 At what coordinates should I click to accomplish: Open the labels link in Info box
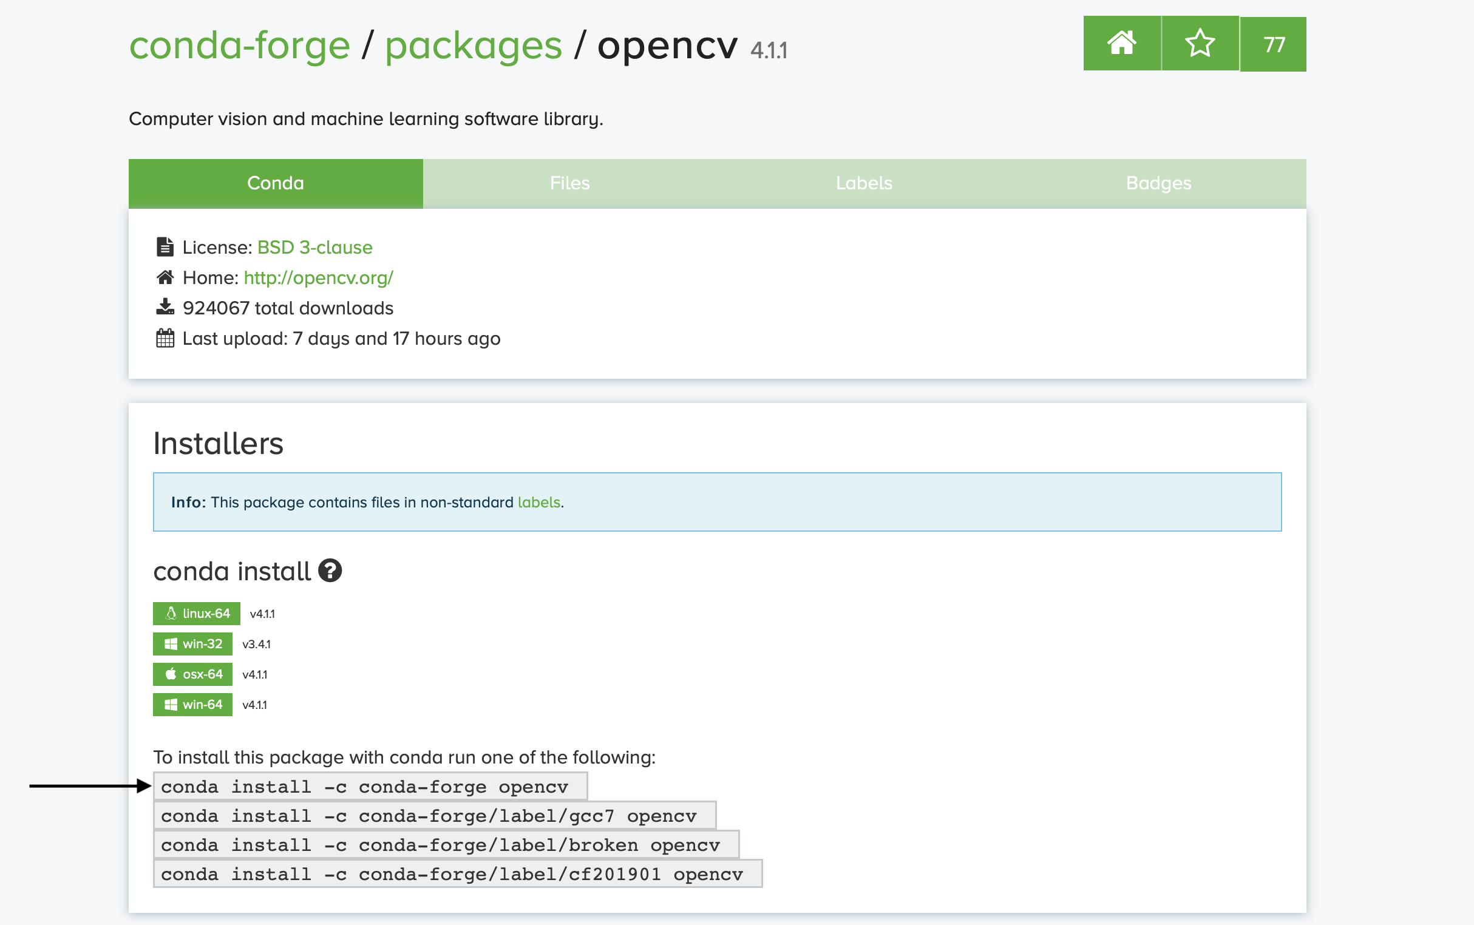[x=538, y=503]
